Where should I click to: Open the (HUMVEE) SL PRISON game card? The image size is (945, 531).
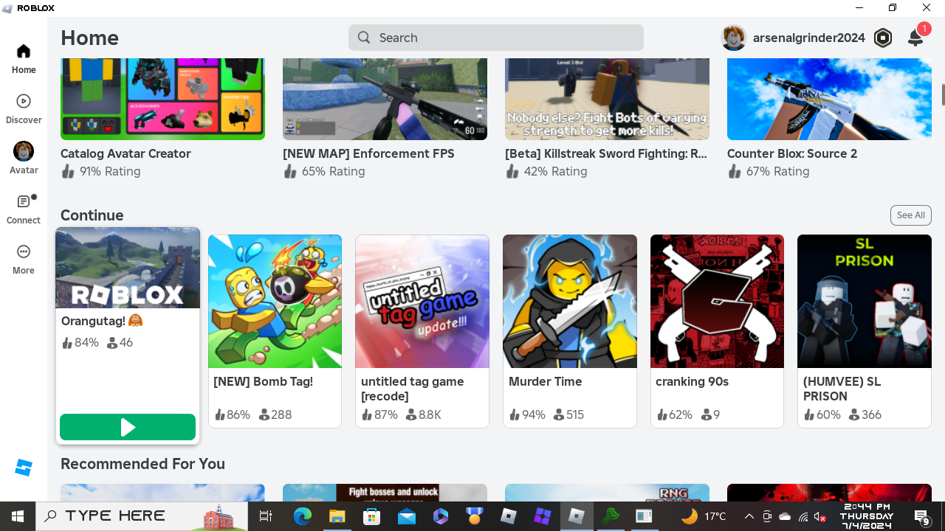coord(865,331)
